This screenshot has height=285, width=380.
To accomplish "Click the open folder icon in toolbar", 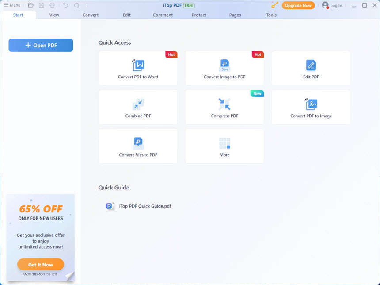I will [x=30, y=5].
